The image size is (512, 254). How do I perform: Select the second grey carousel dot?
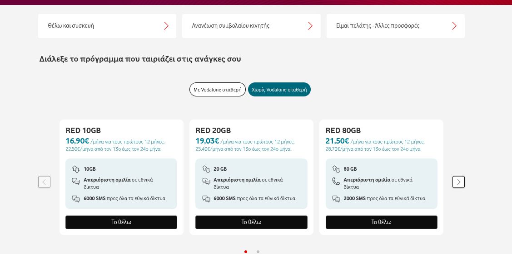258,252
